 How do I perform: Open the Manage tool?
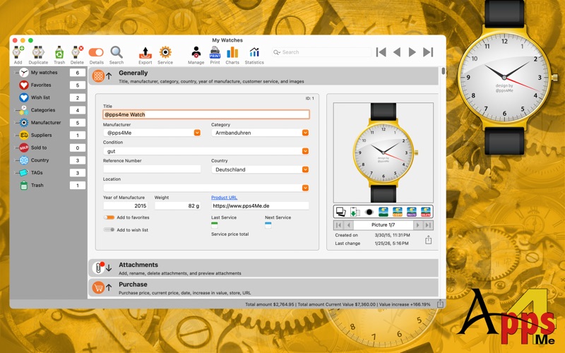(x=196, y=52)
